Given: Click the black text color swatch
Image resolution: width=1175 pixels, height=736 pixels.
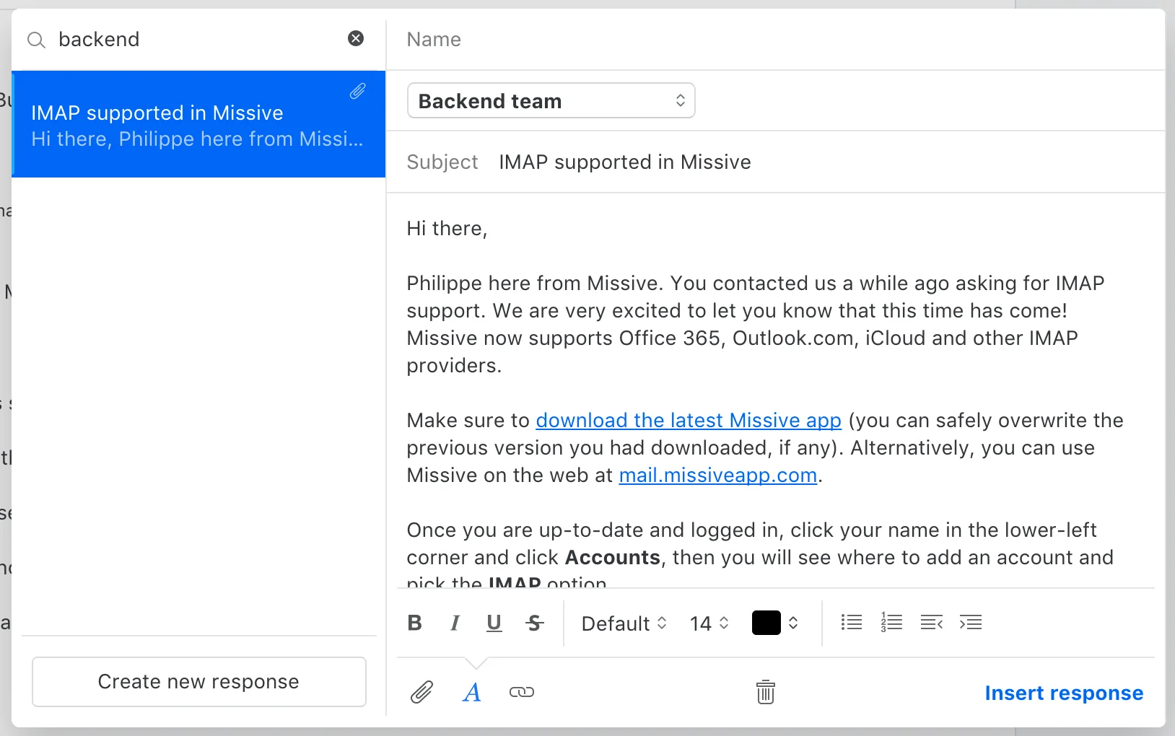Looking at the screenshot, I should point(766,623).
